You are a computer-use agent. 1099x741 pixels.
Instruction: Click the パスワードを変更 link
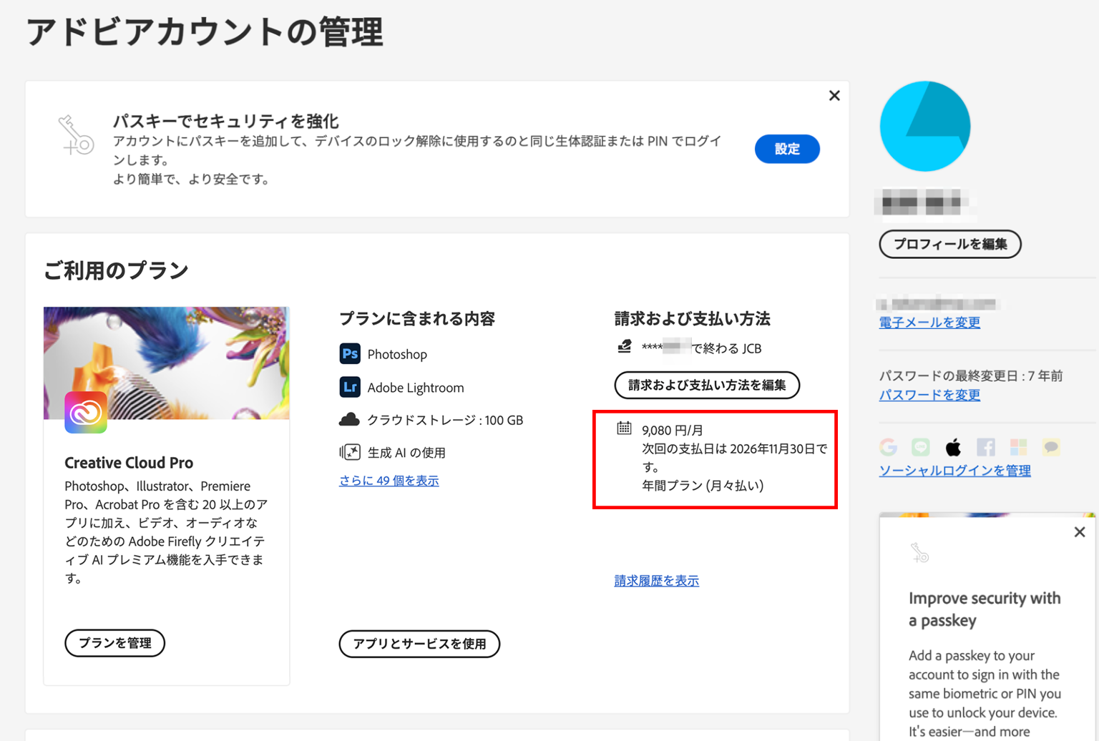[x=929, y=394]
